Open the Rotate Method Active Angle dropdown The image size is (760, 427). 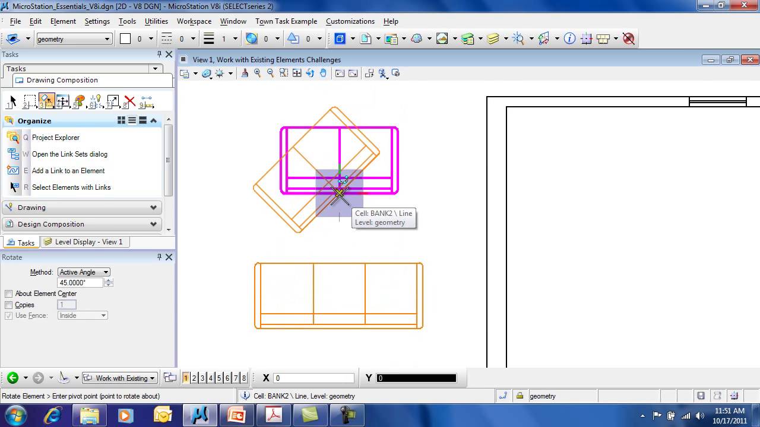click(x=84, y=272)
